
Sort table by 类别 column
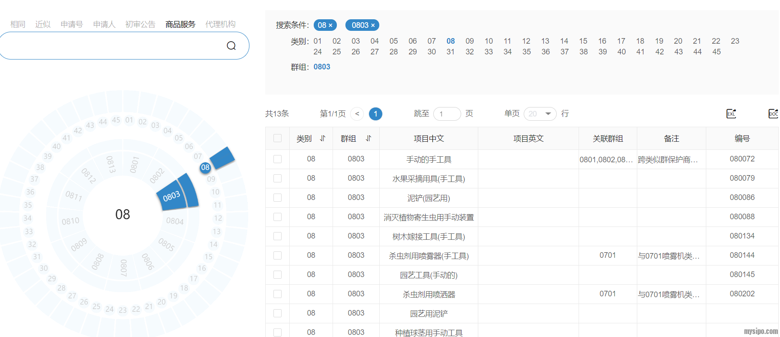pos(323,138)
